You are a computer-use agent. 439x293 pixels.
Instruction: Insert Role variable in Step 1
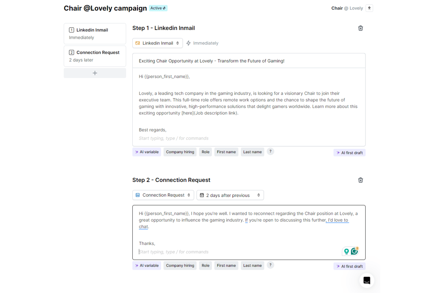[206, 152]
